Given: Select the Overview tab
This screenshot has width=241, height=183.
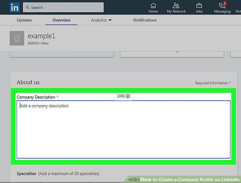Looking at the screenshot, I should tap(62, 20).
